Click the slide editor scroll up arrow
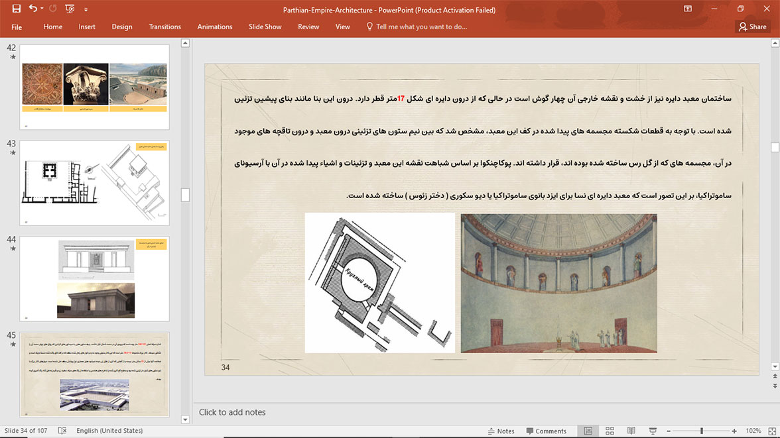The height and width of the screenshot is (438, 780). tap(775, 43)
